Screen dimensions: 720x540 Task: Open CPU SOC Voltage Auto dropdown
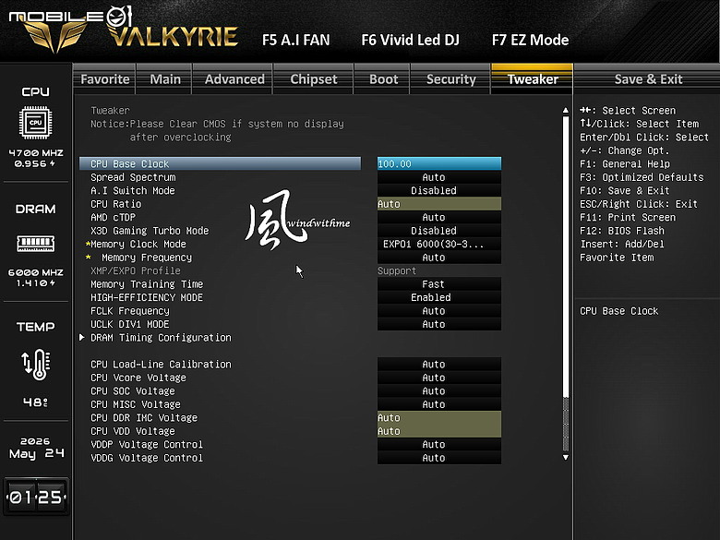pos(439,390)
